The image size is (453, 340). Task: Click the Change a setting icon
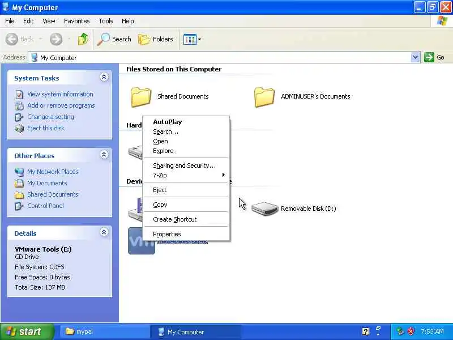(x=19, y=117)
